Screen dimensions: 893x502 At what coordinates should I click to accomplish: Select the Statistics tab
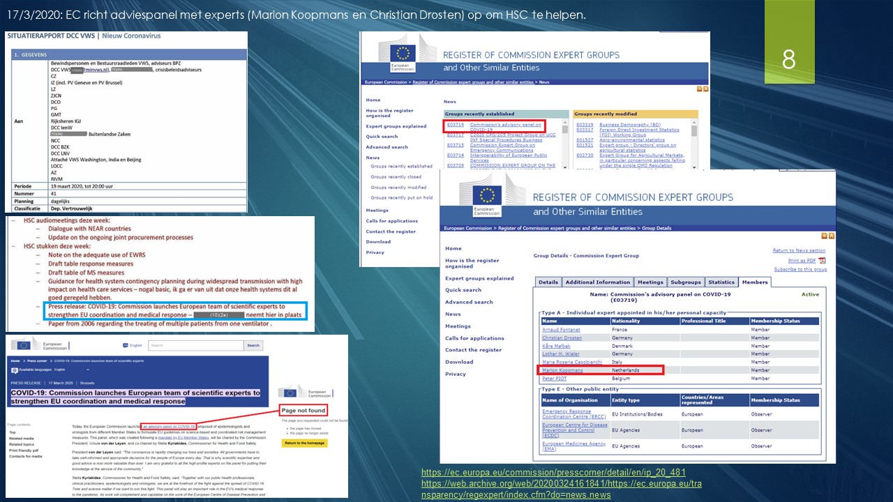point(721,282)
